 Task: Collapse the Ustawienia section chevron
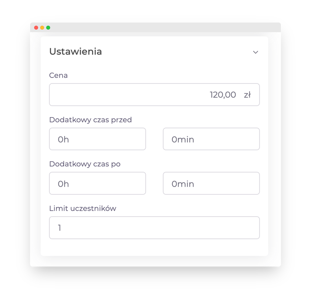click(x=256, y=52)
